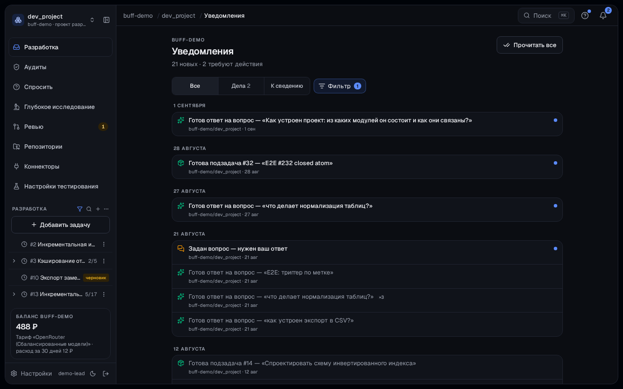Click the log out icon

click(106, 374)
